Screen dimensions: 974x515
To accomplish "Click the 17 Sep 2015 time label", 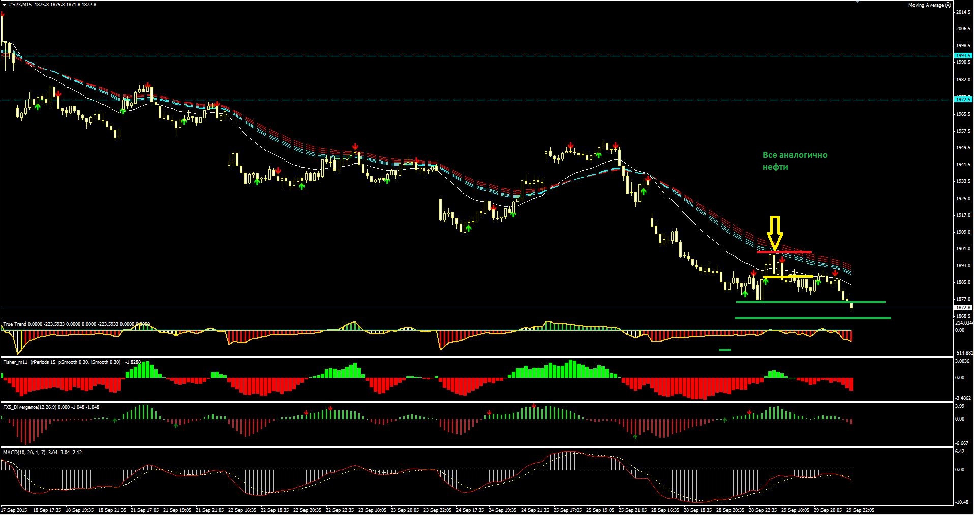I will [x=14, y=510].
